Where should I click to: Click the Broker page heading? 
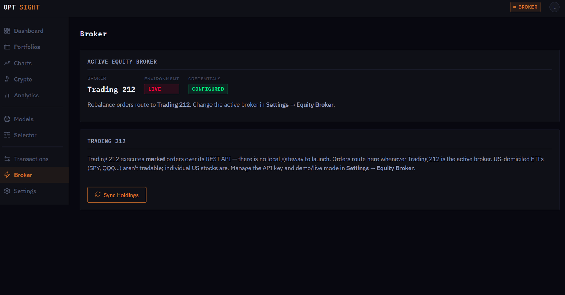pos(93,34)
